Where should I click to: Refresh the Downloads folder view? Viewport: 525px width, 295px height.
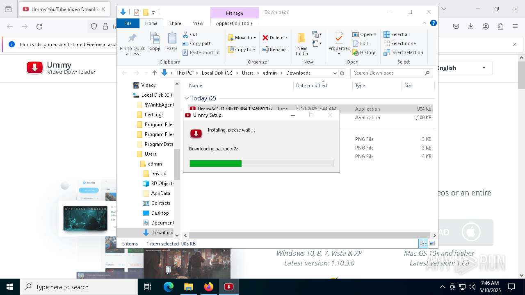point(342,73)
